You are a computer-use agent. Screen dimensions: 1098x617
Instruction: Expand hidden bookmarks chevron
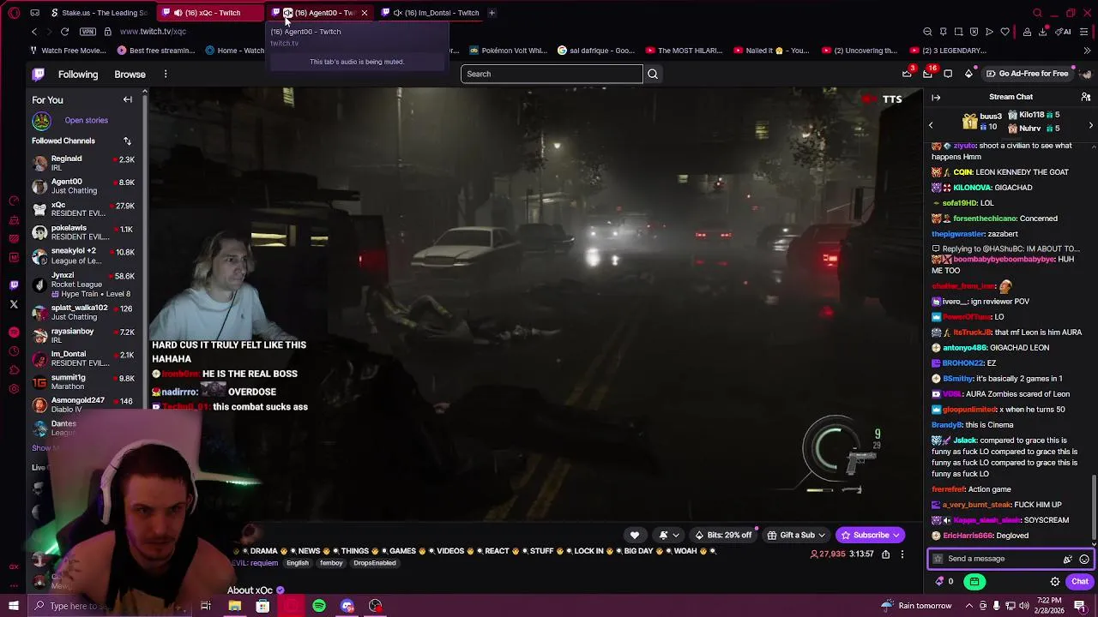(x=1087, y=51)
